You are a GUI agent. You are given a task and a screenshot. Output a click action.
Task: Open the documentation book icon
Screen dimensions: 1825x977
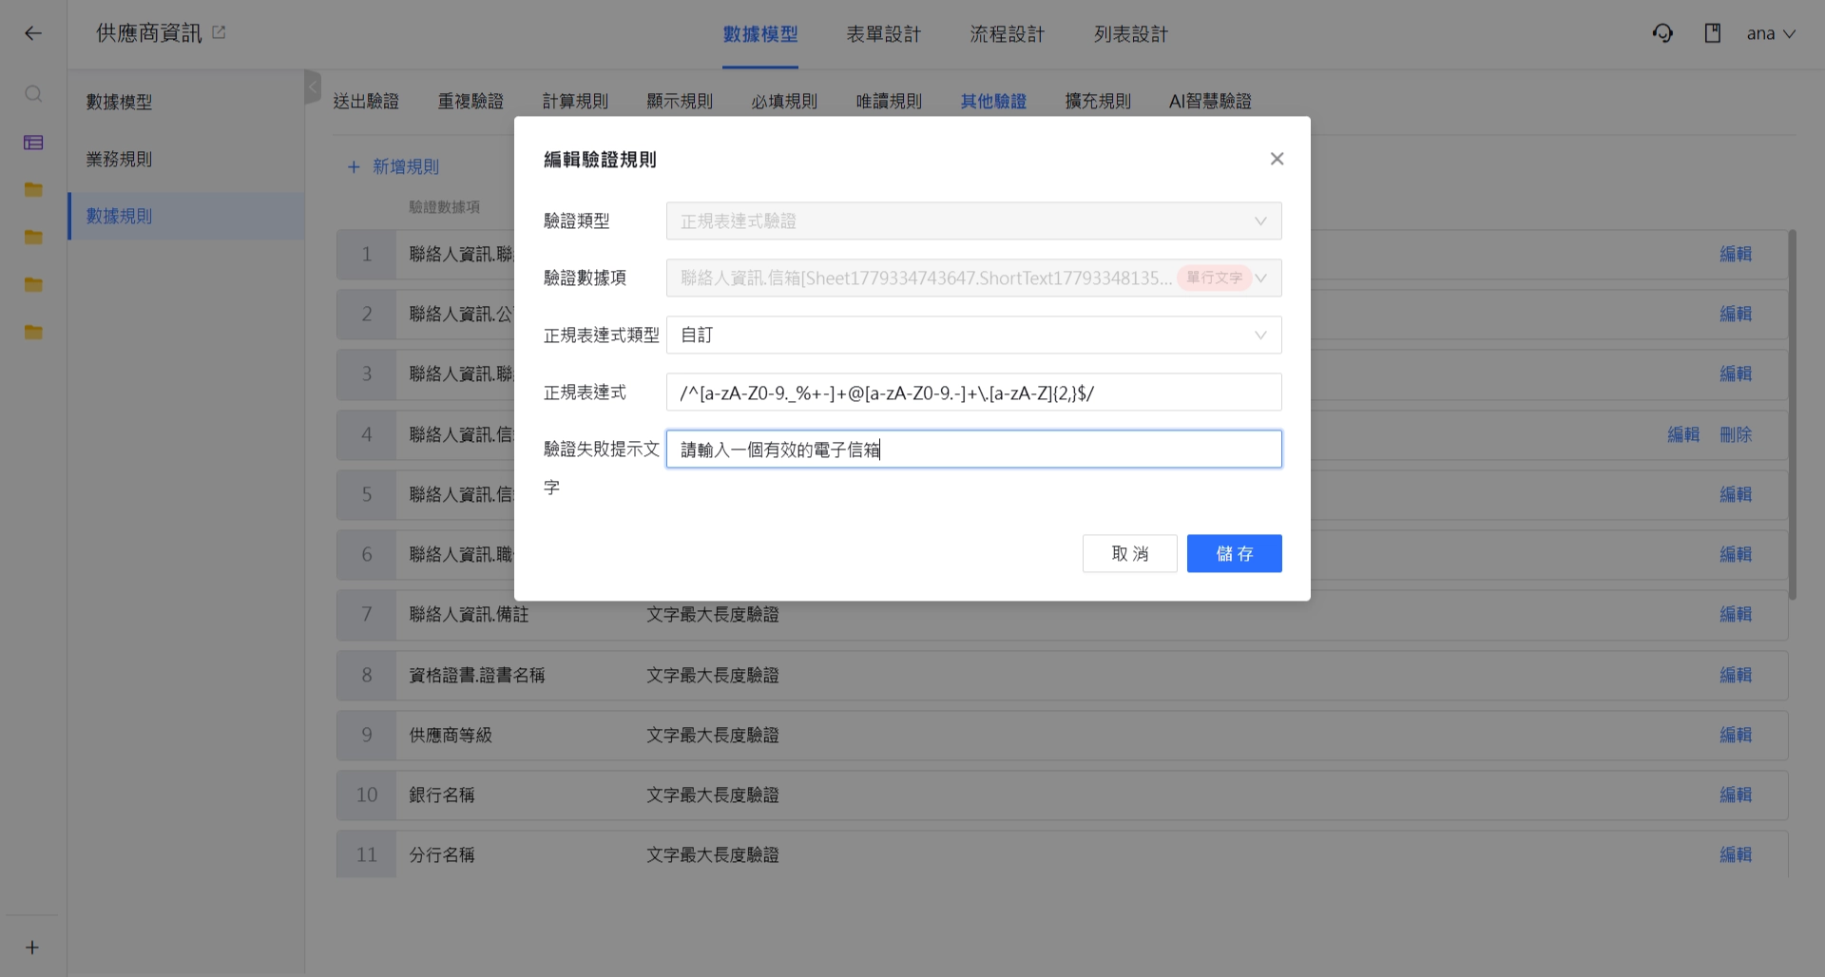click(1713, 33)
